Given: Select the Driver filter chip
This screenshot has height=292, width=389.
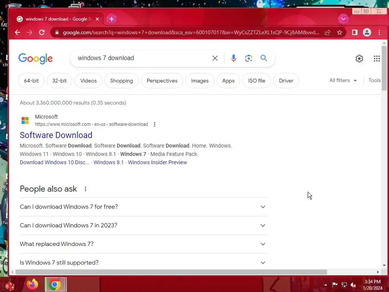Looking at the screenshot, I should tap(286, 81).
